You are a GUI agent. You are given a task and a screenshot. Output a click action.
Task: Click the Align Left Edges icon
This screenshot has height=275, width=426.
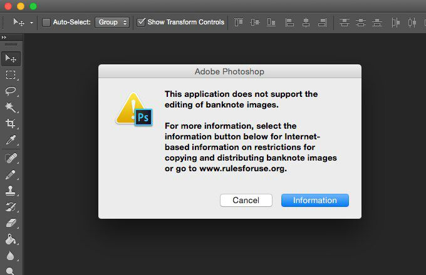[x=289, y=22]
